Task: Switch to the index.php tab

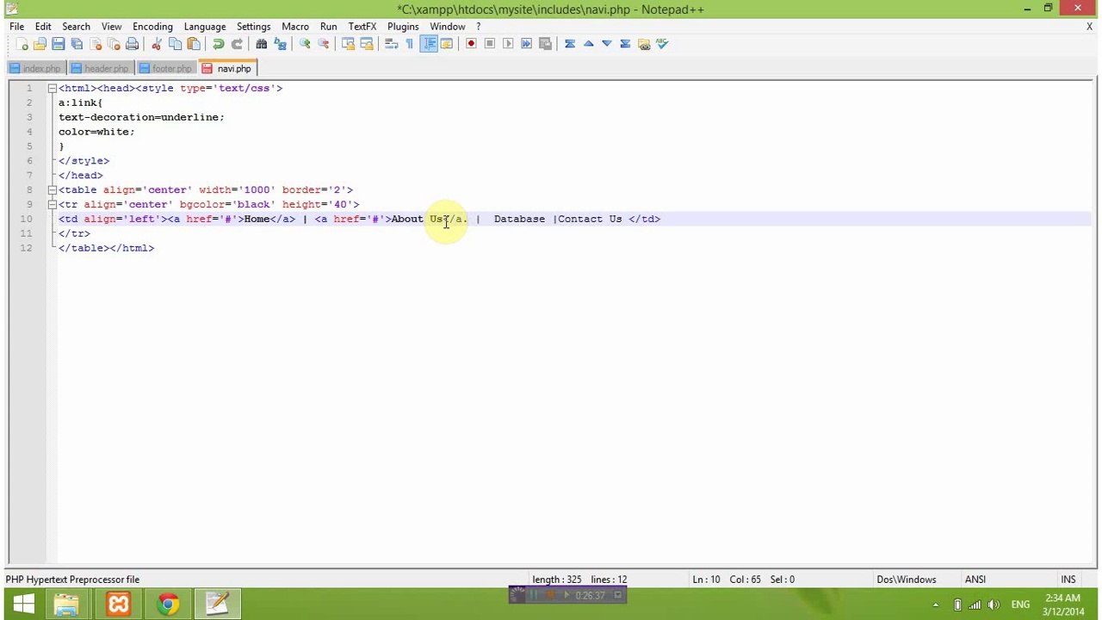Action: tap(35, 69)
